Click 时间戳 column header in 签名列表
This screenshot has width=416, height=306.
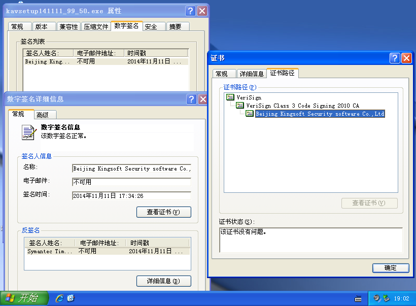pyautogui.click(x=156, y=53)
